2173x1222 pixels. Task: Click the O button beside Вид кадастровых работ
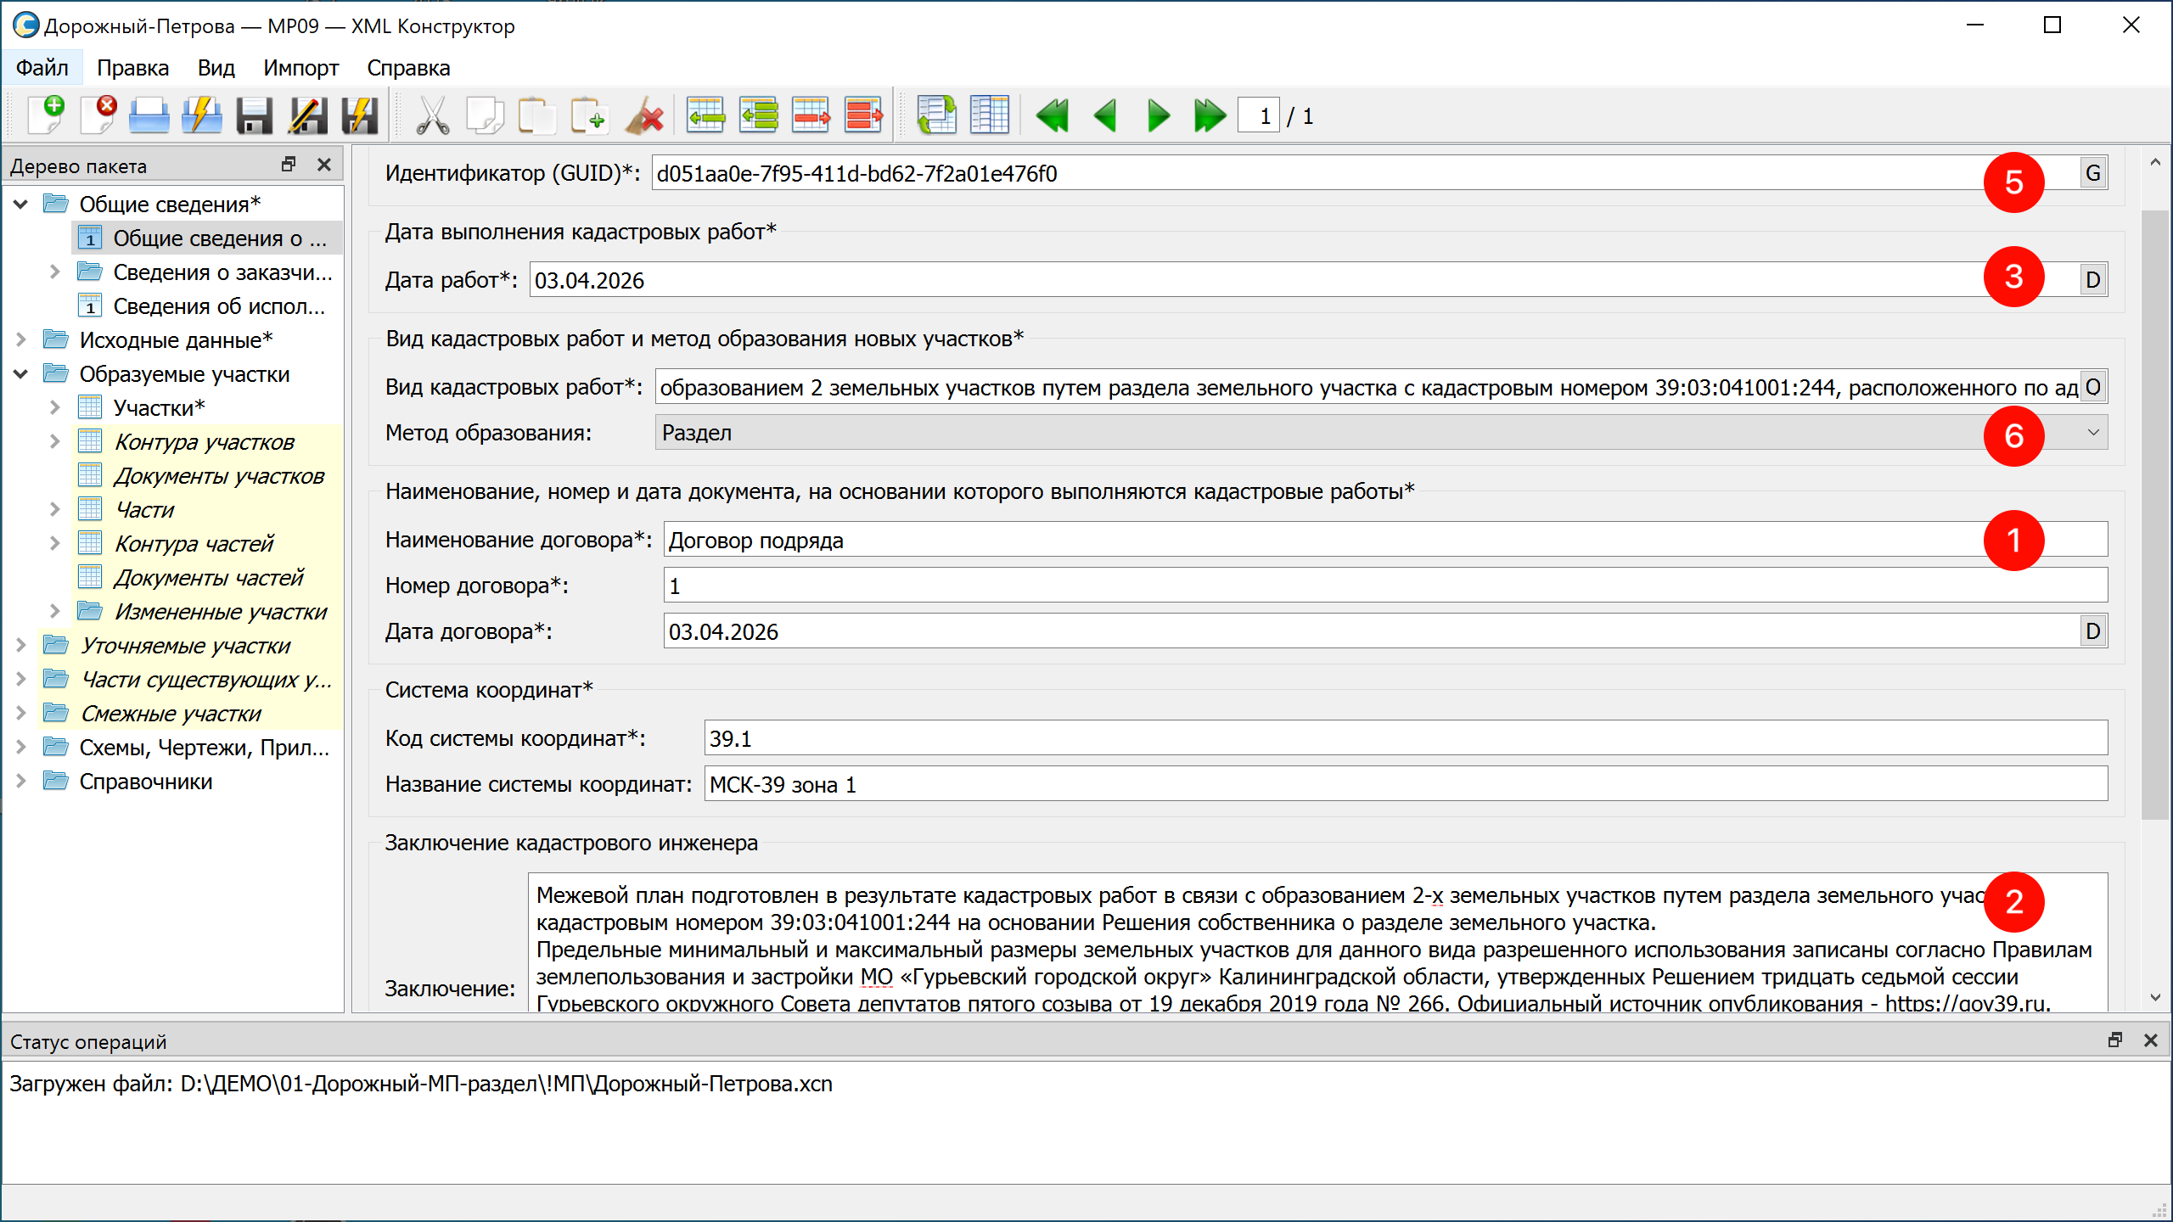pyautogui.click(x=2093, y=387)
